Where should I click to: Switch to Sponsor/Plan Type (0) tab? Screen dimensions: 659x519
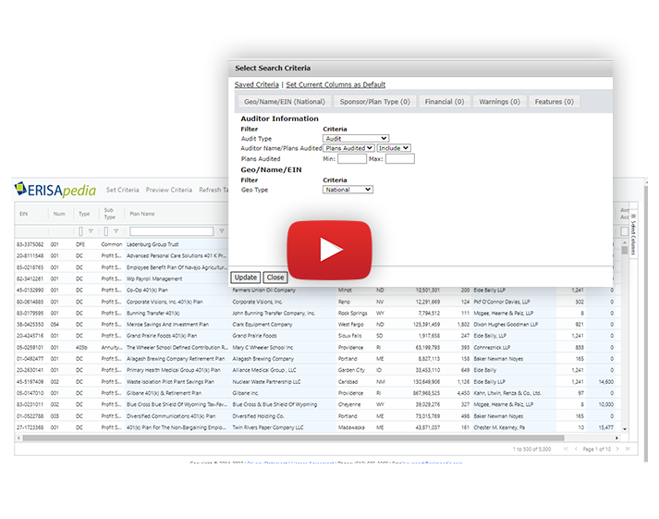tap(375, 102)
